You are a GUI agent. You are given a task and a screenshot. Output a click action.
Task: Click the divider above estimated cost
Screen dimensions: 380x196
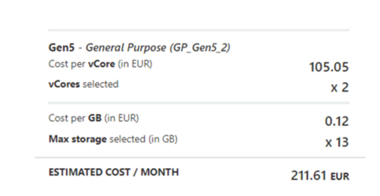coord(200,158)
